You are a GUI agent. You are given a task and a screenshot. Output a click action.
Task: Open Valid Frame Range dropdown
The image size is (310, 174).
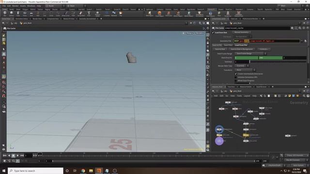[250, 54]
